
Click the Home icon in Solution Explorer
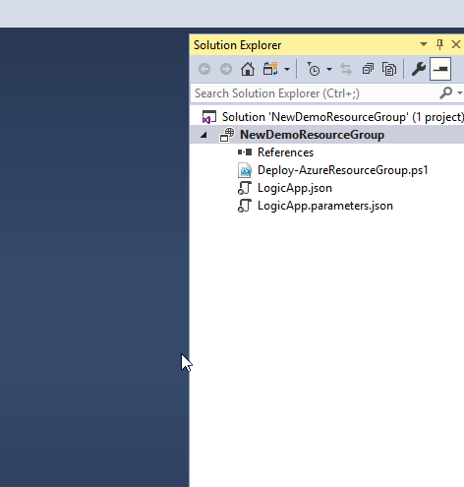tap(248, 69)
